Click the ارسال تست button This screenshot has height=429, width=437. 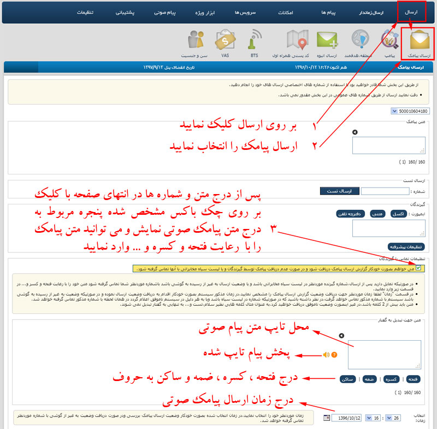pyautogui.click(x=339, y=191)
